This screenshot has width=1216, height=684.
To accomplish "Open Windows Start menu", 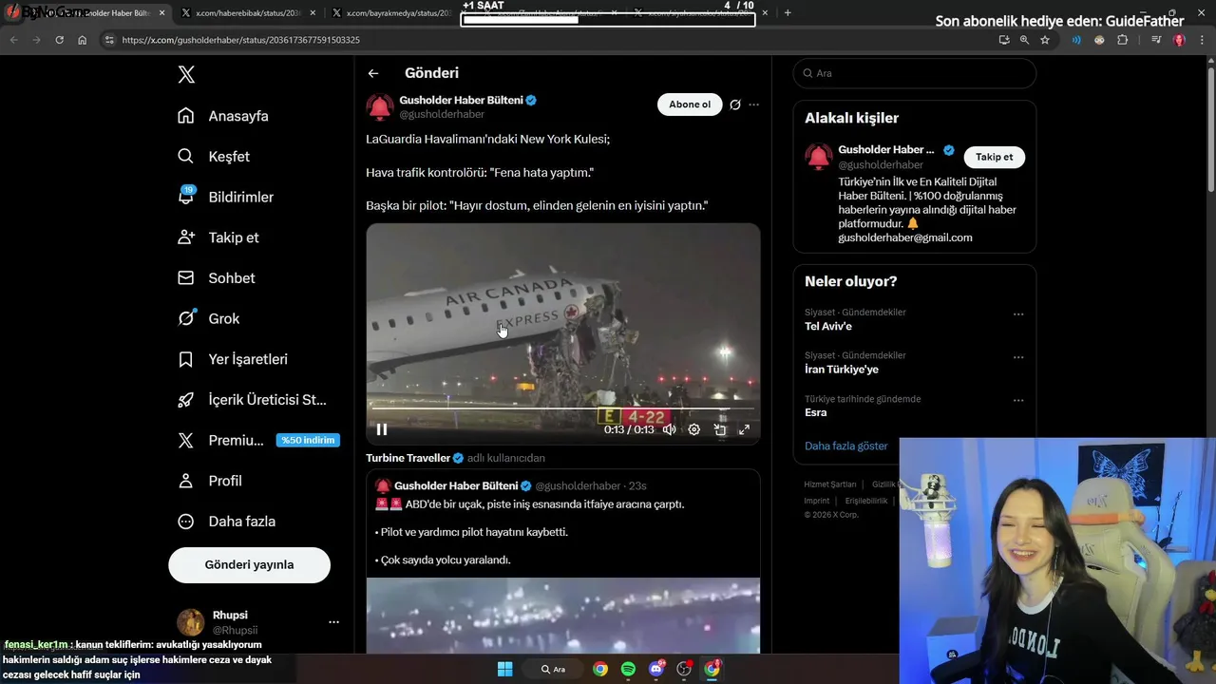I will coord(504,669).
